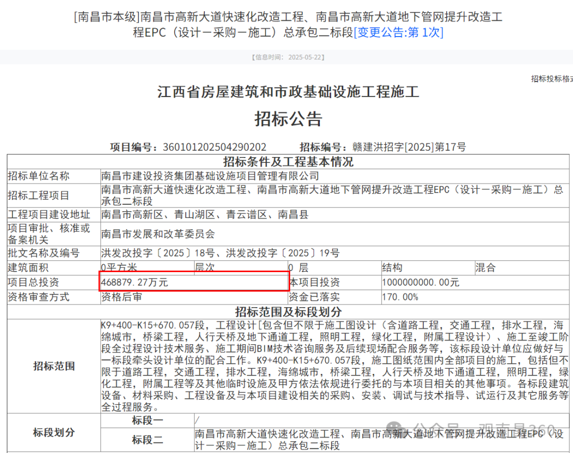This screenshot has height=453, width=573.
Task: Click the 洪发改投字 approval document number cell
Action: pyautogui.click(x=220, y=253)
